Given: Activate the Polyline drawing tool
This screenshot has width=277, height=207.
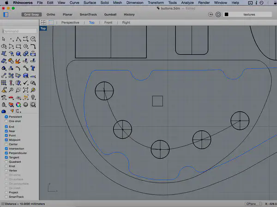Looking at the screenshot, I should [18, 39].
